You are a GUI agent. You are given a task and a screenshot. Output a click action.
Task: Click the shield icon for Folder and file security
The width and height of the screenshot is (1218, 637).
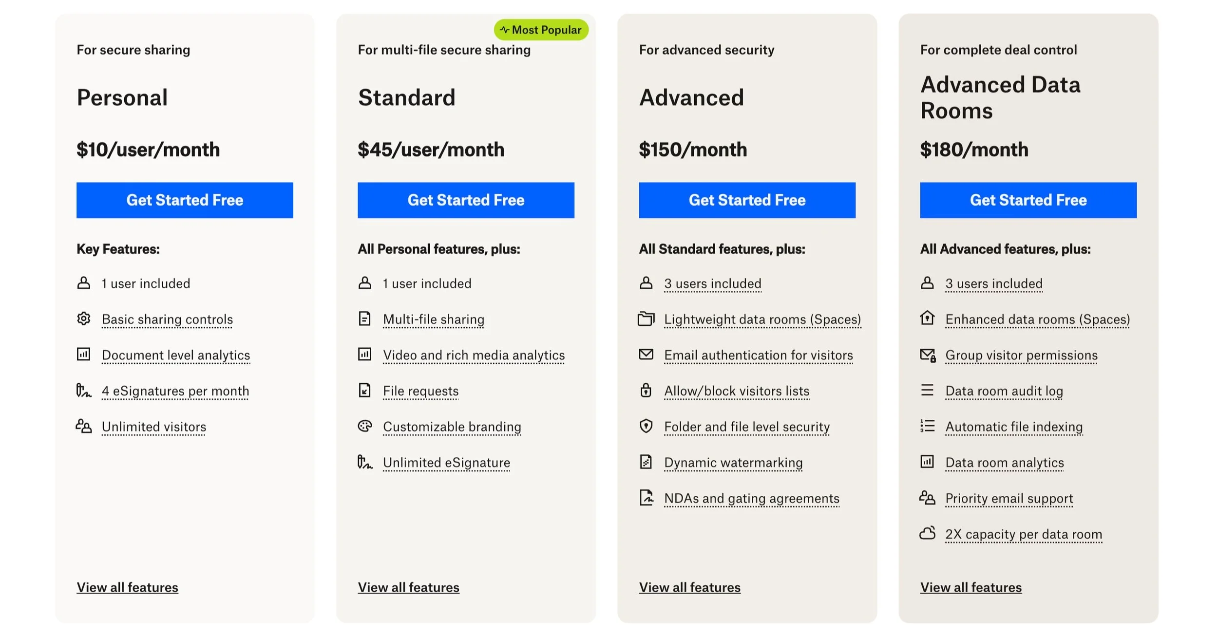coord(646,426)
